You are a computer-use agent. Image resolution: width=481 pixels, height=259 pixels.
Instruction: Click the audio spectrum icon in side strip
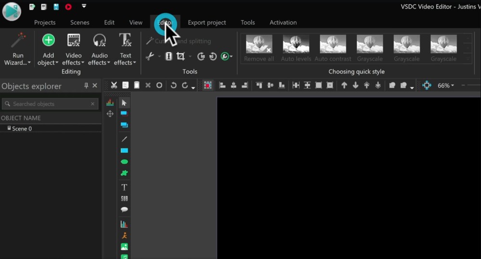click(x=110, y=103)
